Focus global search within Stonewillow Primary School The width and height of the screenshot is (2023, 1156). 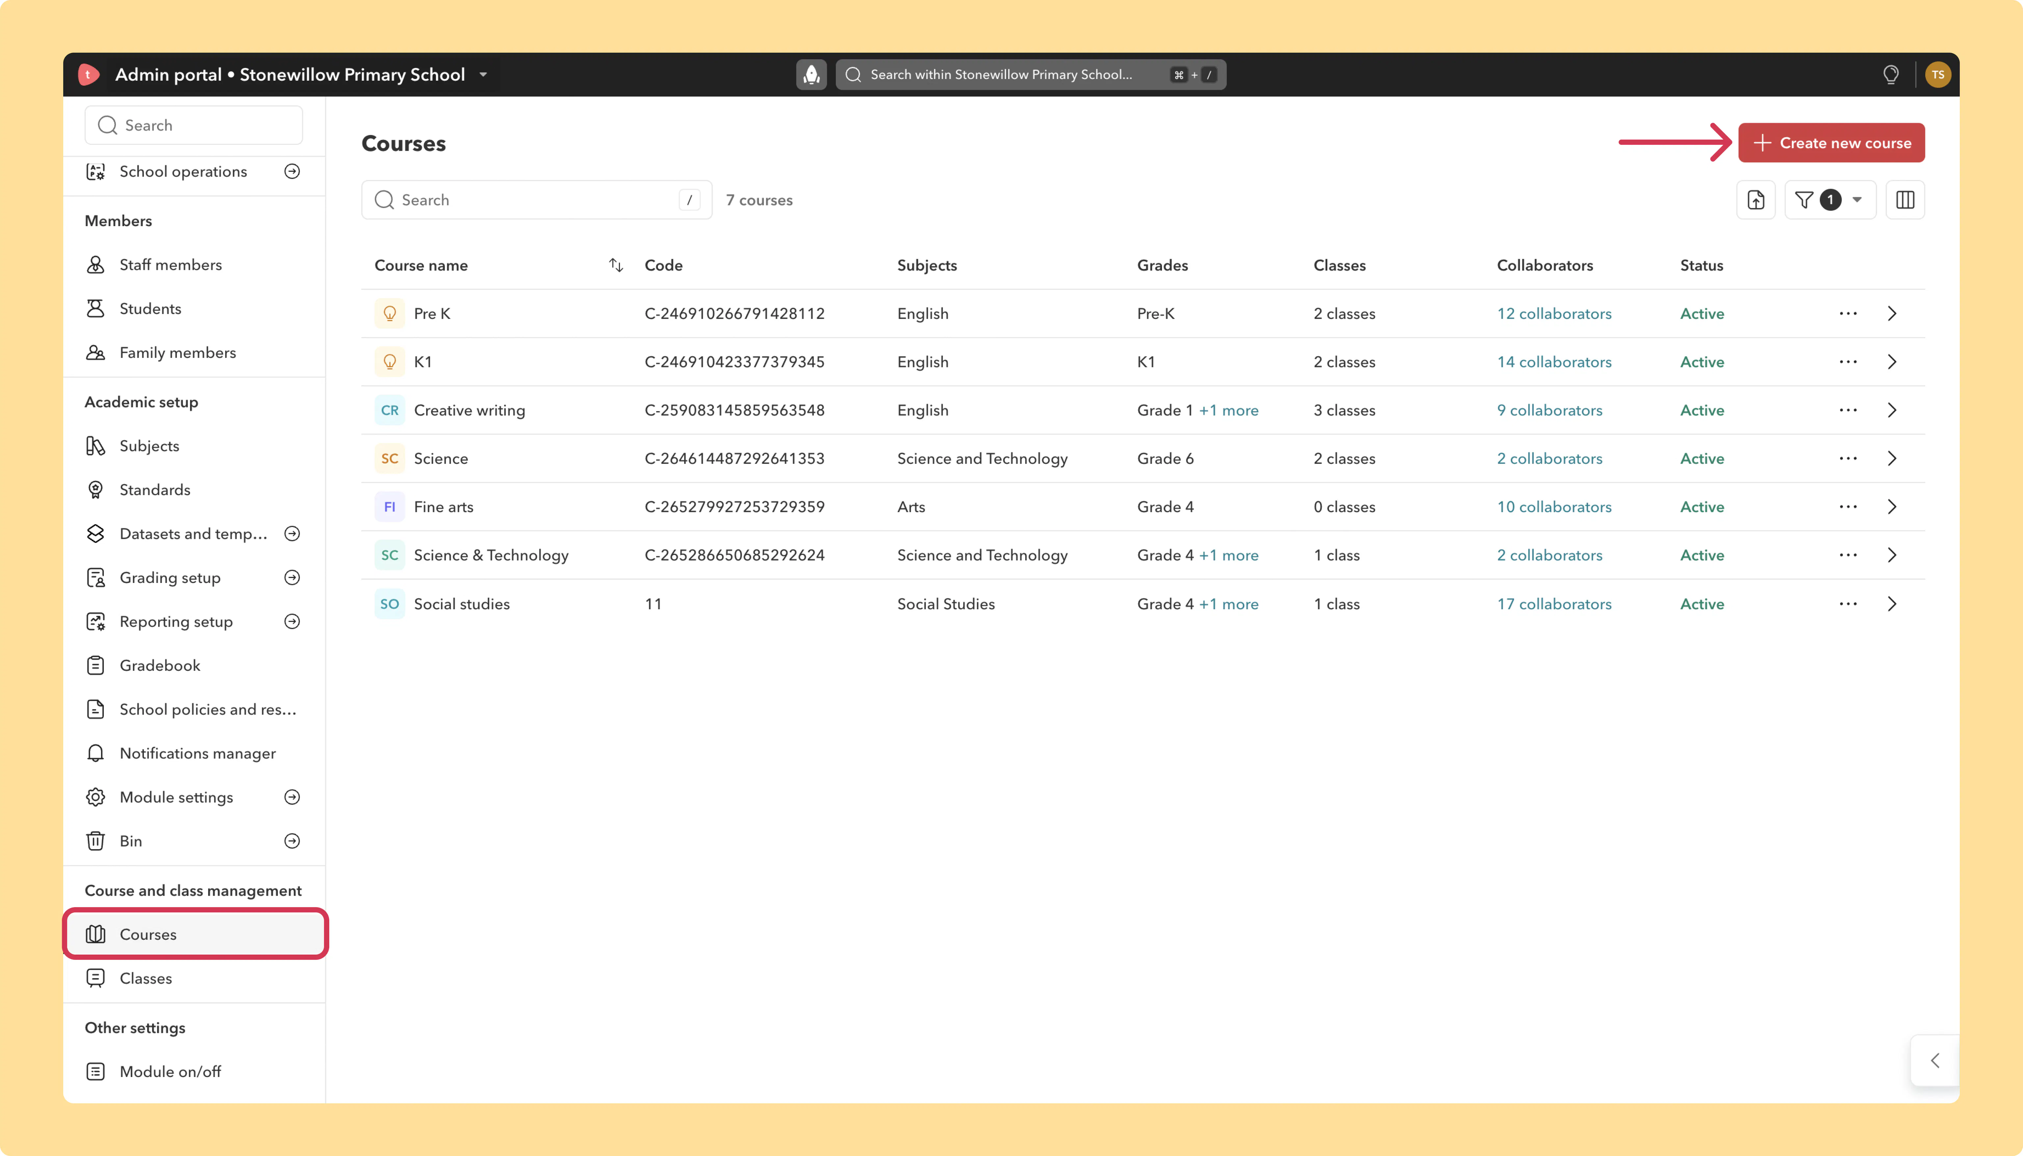point(1031,75)
